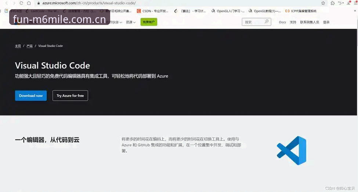This screenshot has width=358, height=192.
Task: Click the Try Azure for free button
Action: click(70, 96)
